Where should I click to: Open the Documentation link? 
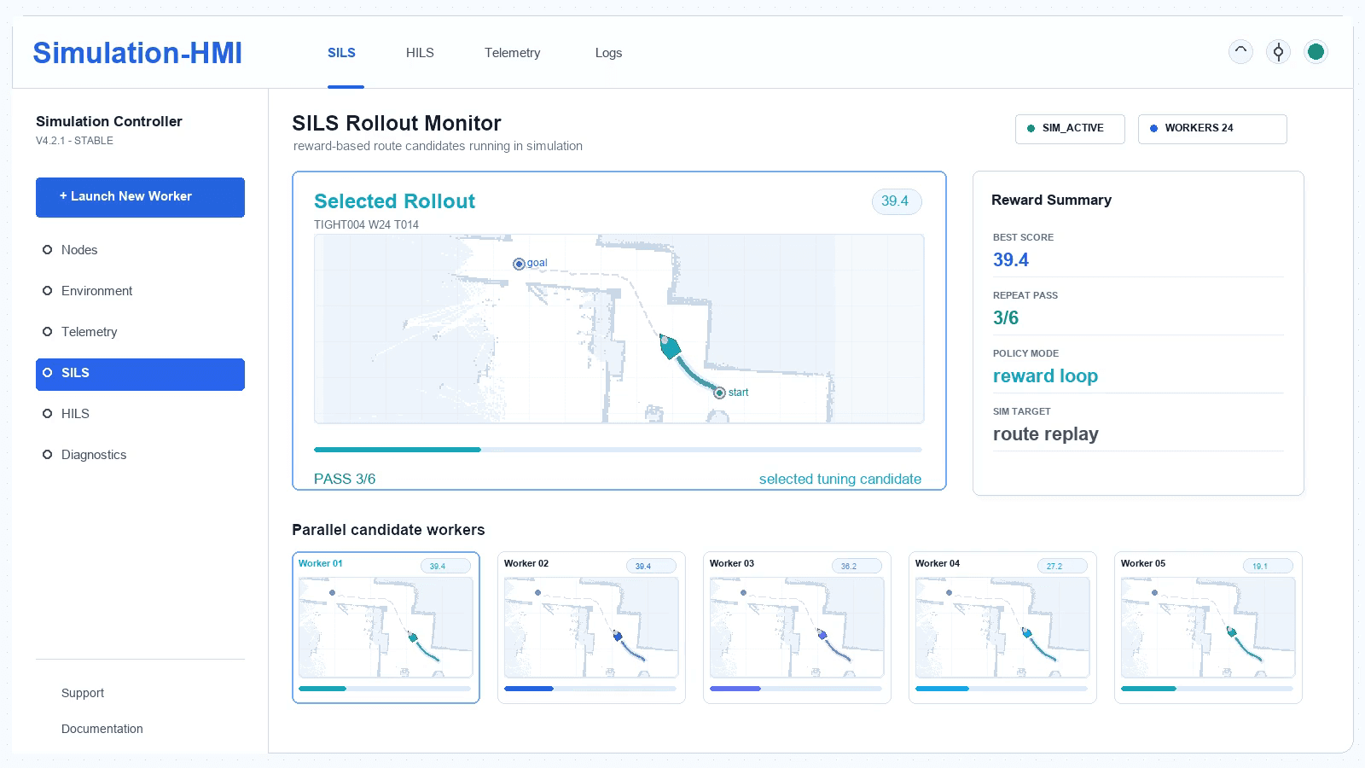(102, 729)
